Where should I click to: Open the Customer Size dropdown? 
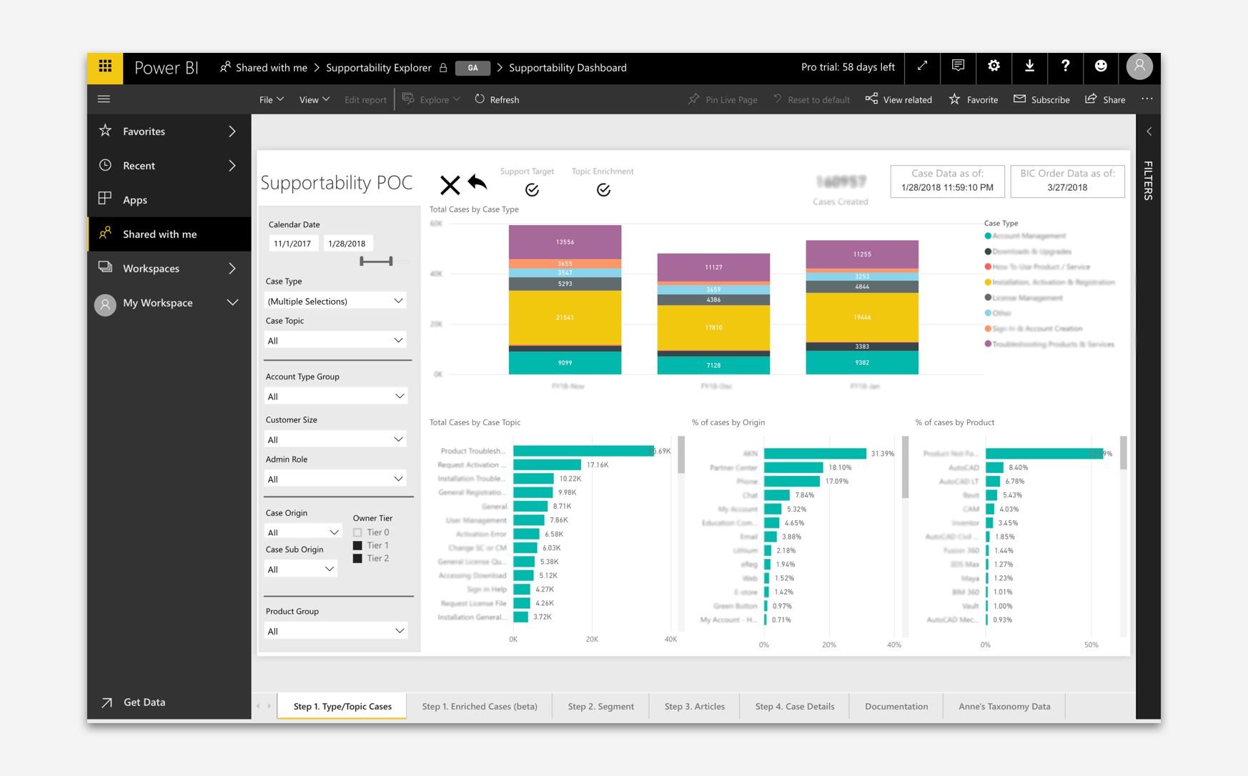335,439
